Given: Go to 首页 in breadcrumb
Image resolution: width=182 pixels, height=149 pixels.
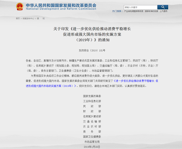Looking at the screenshot, I should pyautogui.click(x=18, y=19).
